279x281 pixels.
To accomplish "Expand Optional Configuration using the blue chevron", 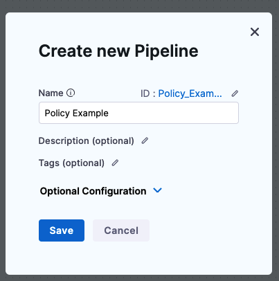I will [158, 190].
